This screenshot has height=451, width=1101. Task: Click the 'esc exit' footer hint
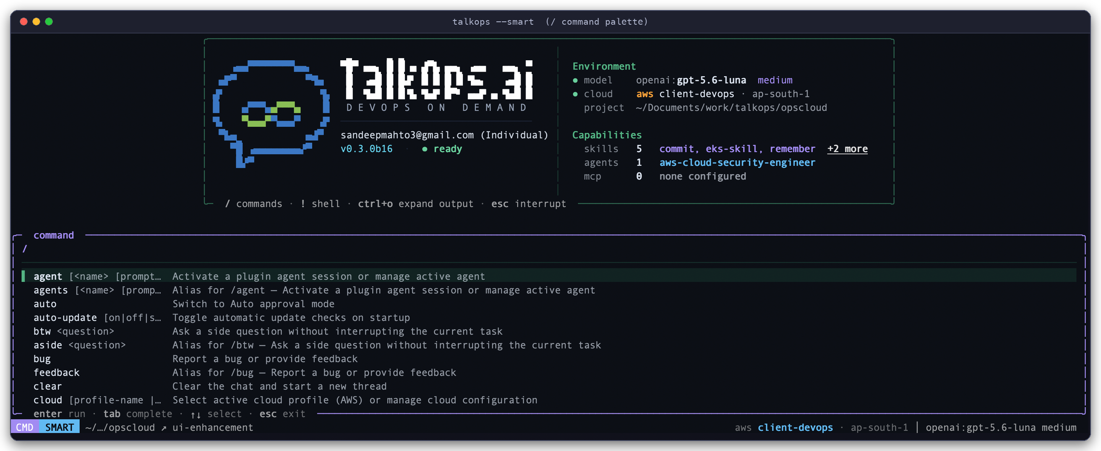coord(282,414)
